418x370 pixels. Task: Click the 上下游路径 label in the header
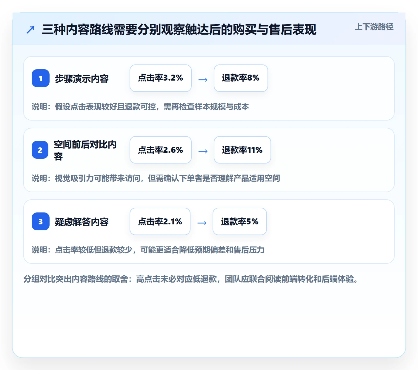pos(374,27)
